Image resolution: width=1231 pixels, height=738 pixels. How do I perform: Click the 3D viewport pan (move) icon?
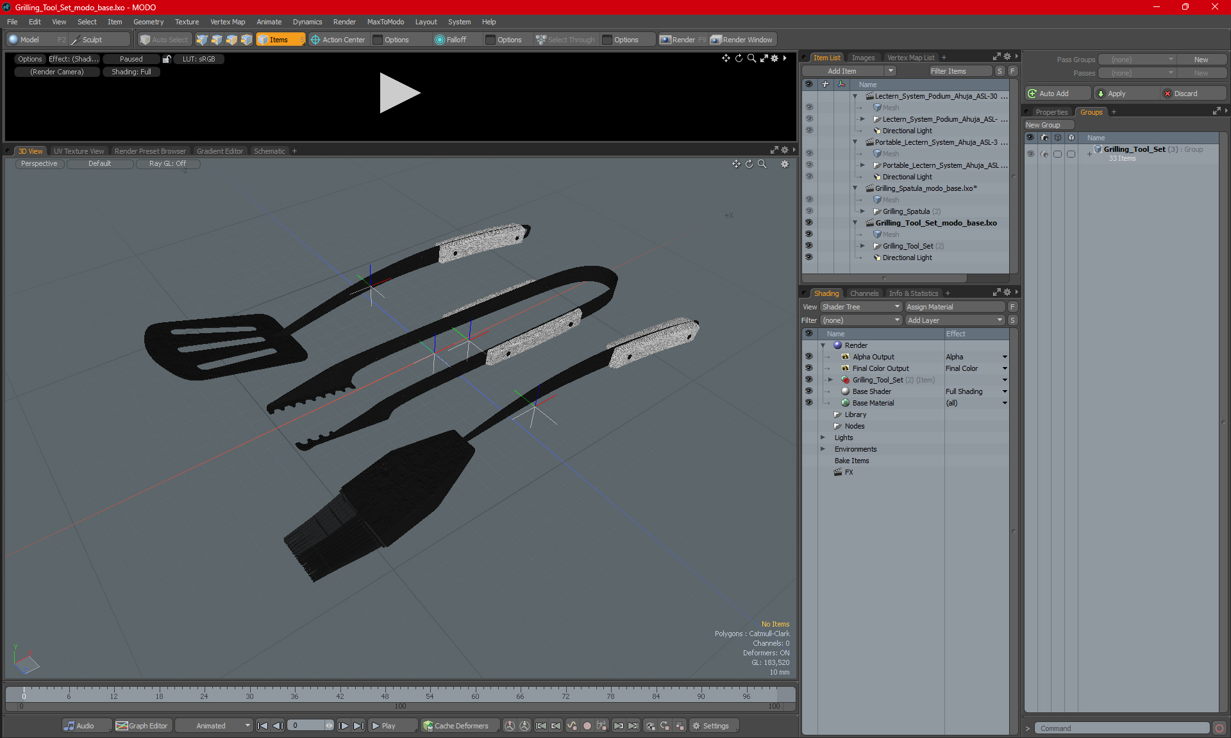pyautogui.click(x=736, y=164)
